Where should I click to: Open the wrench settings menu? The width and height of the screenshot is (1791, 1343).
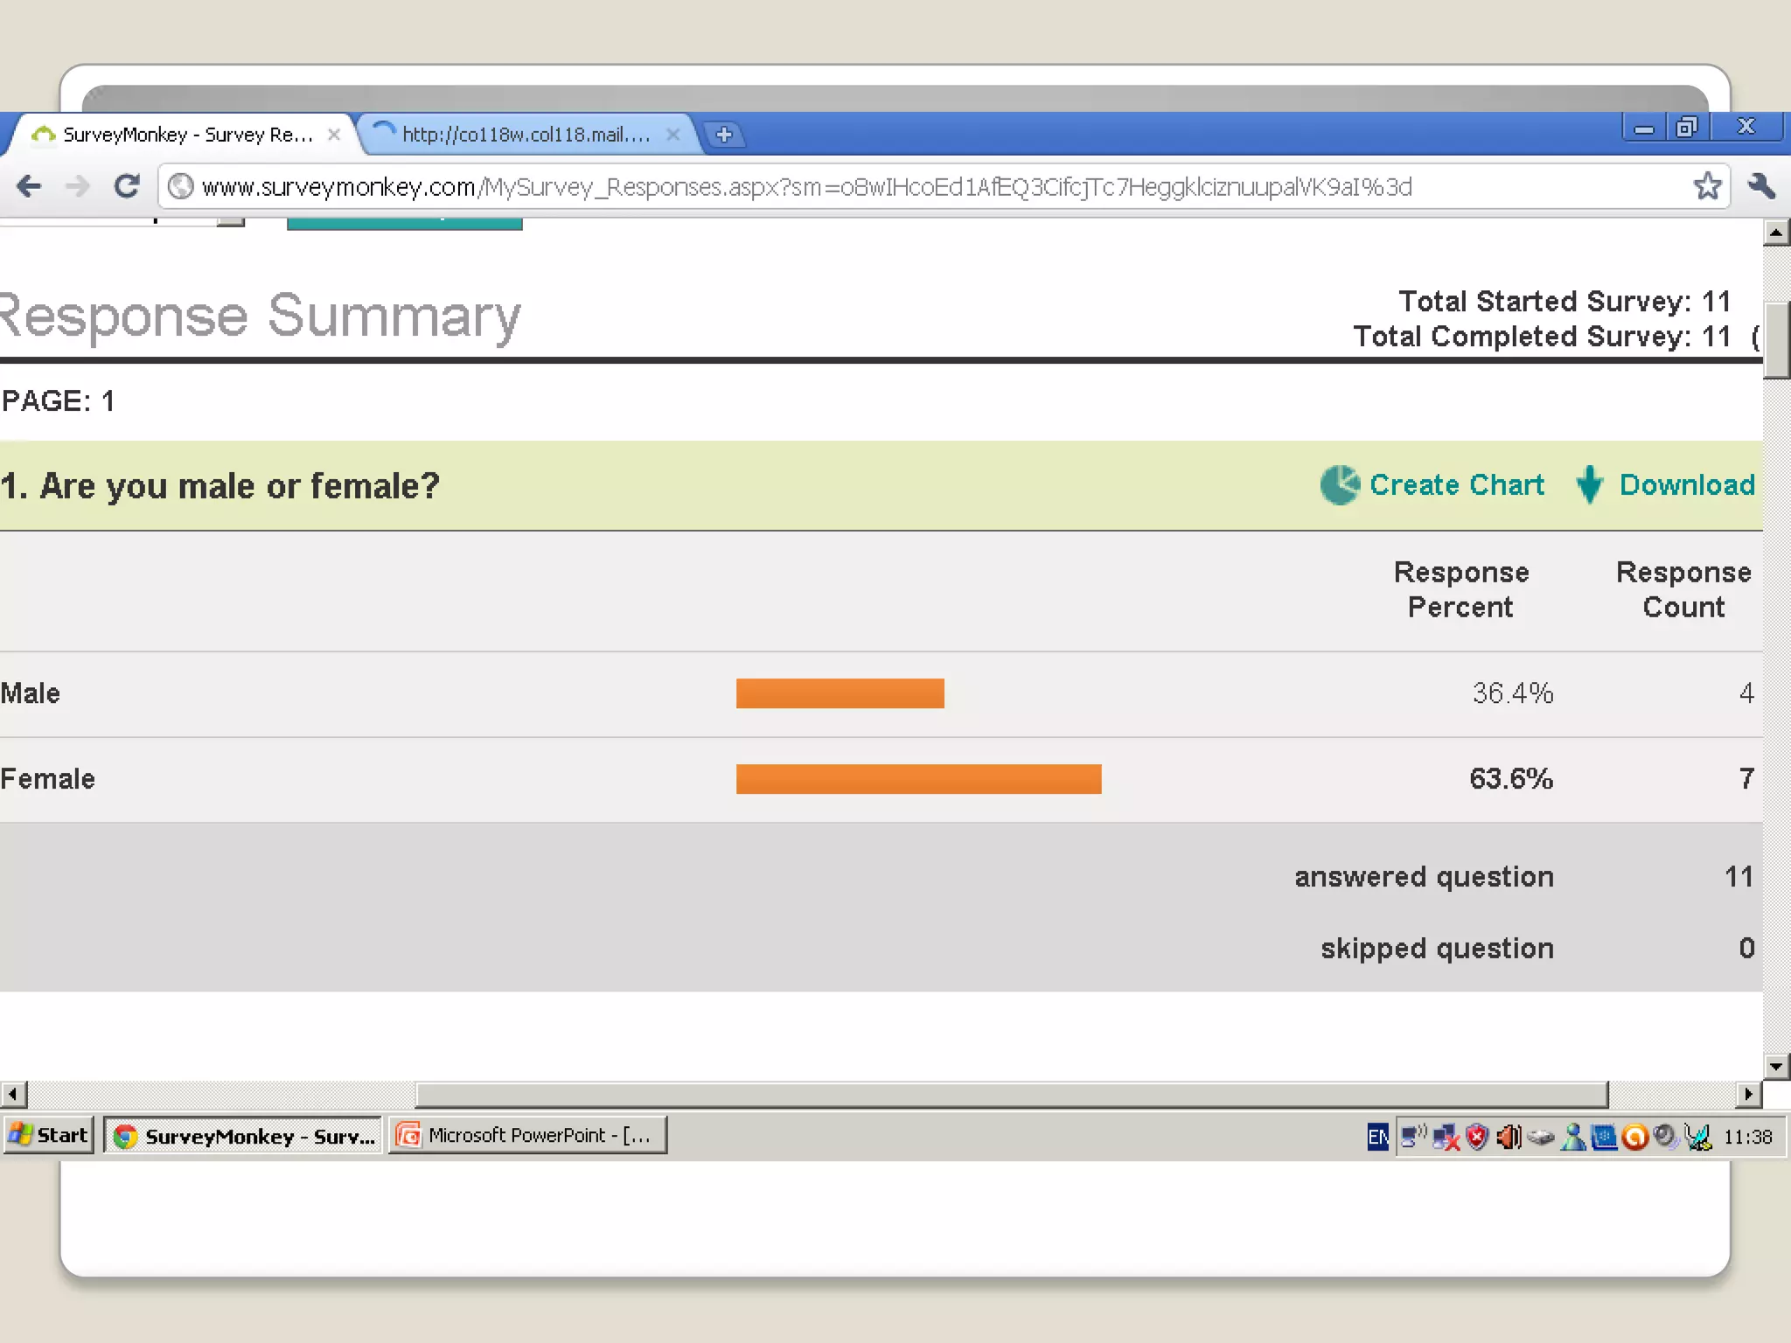(1760, 186)
